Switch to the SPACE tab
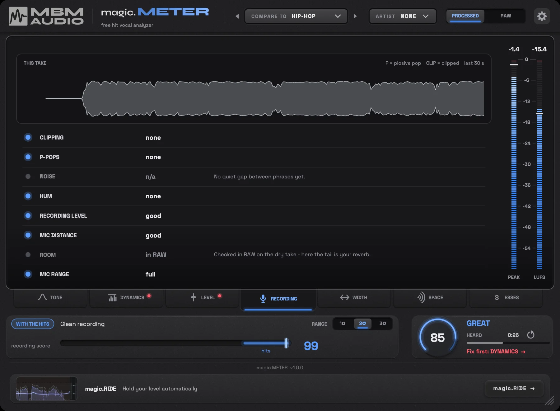The image size is (560, 411). click(x=430, y=298)
